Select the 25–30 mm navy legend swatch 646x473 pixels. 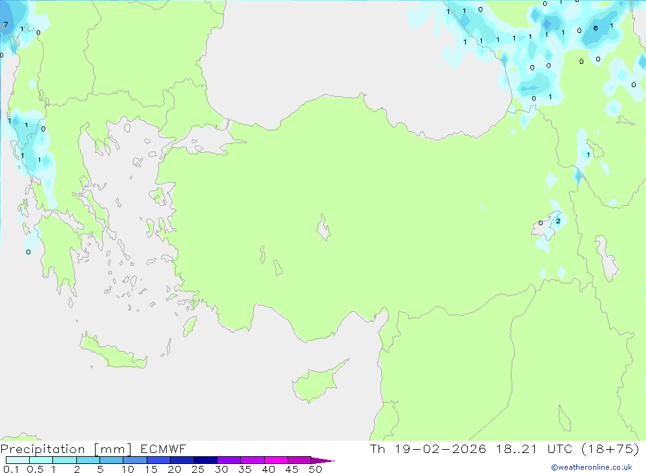pyautogui.click(x=205, y=460)
